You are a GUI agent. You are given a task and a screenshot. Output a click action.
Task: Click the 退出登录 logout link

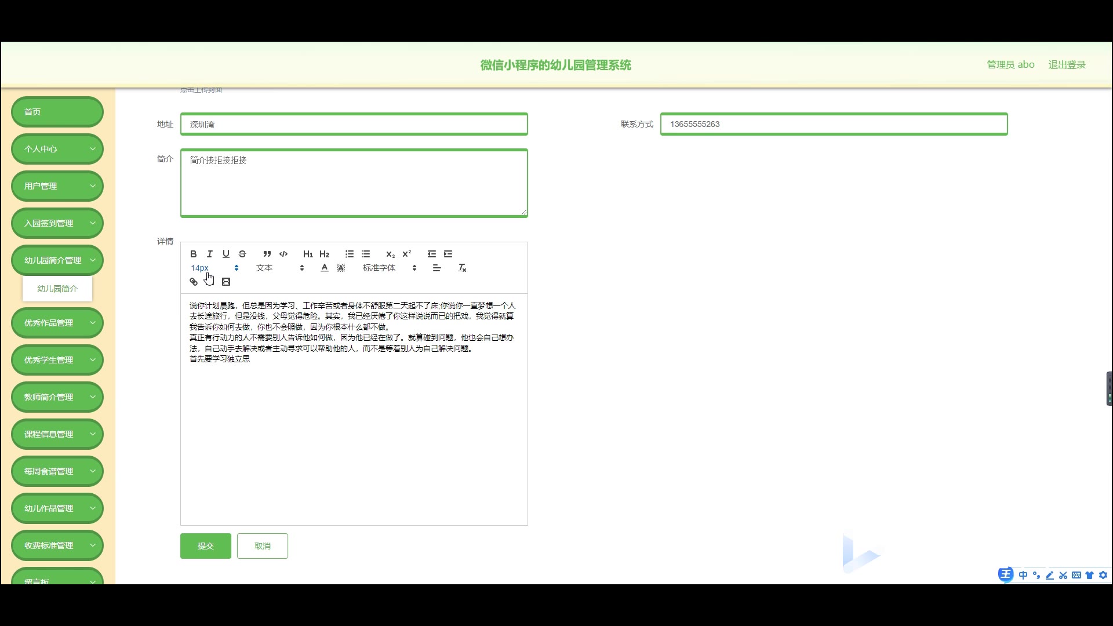pyautogui.click(x=1067, y=65)
